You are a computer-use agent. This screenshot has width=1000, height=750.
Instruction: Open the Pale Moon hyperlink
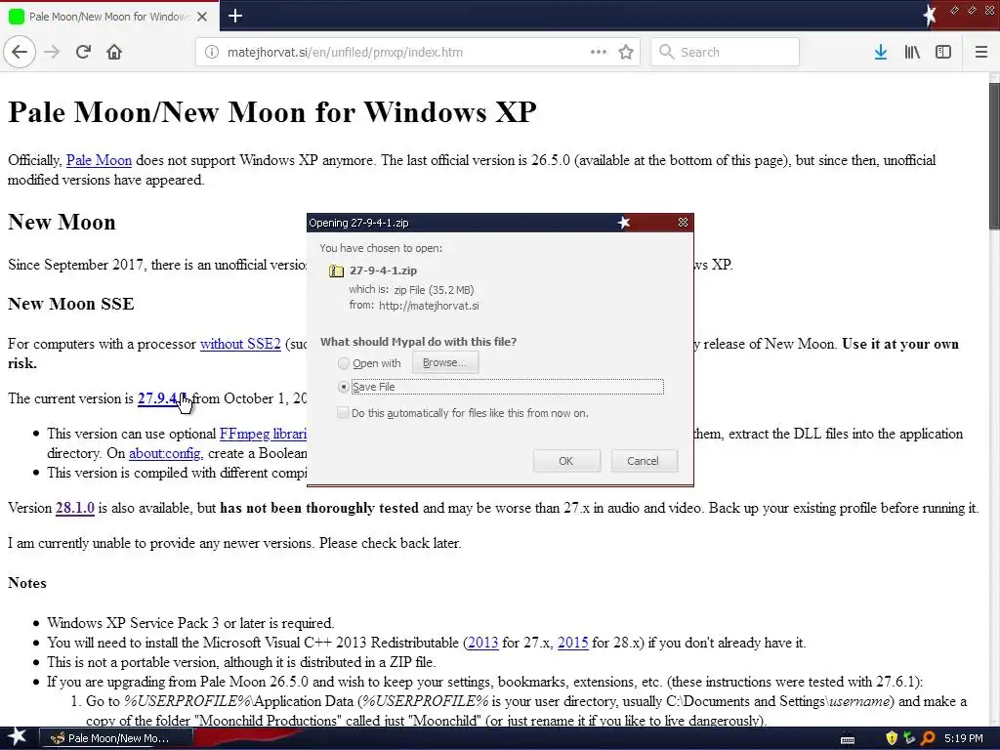pyautogui.click(x=99, y=160)
